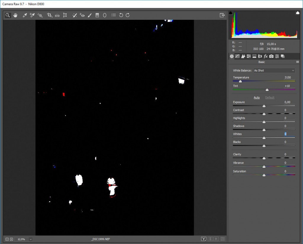Click the zoom out minus button
The width and height of the screenshot is (303, 244).
(7, 239)
